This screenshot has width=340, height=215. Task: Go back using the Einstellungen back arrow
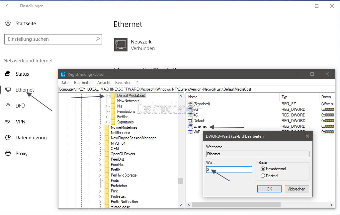point(8,6)
